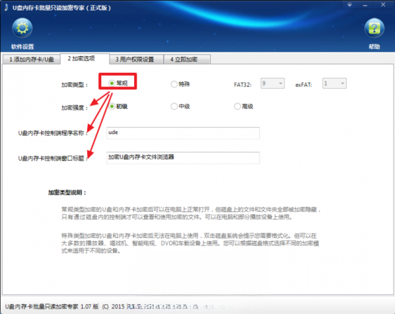Click the FAT32: label

pyautogui.click(x=242, y=85)
